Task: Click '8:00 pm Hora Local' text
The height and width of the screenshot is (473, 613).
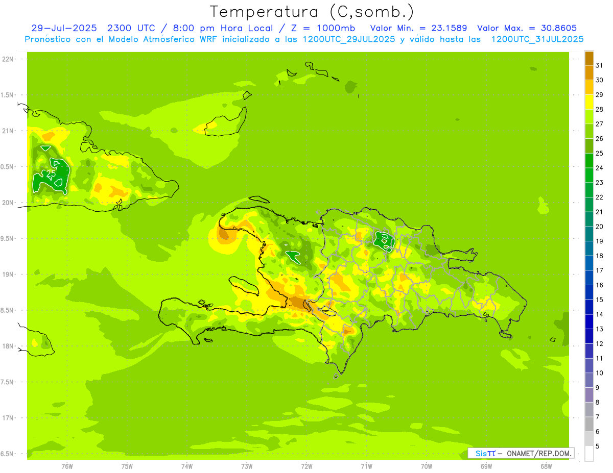Action: click(221, 28)
